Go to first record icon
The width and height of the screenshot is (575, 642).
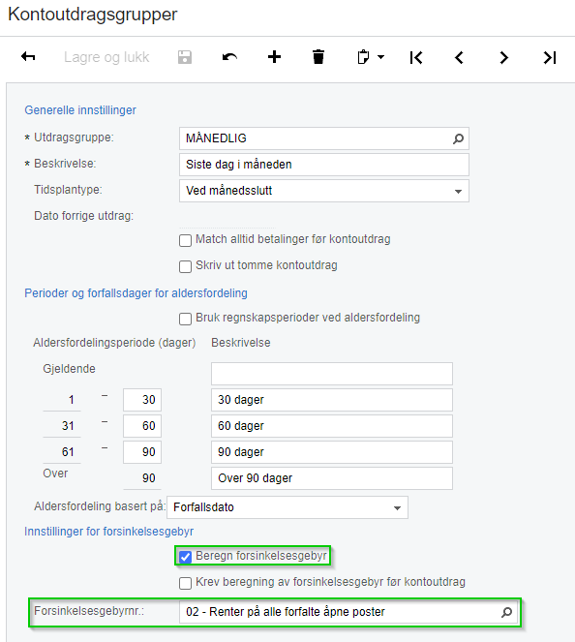pyautogui.click(x=416, y=57)
